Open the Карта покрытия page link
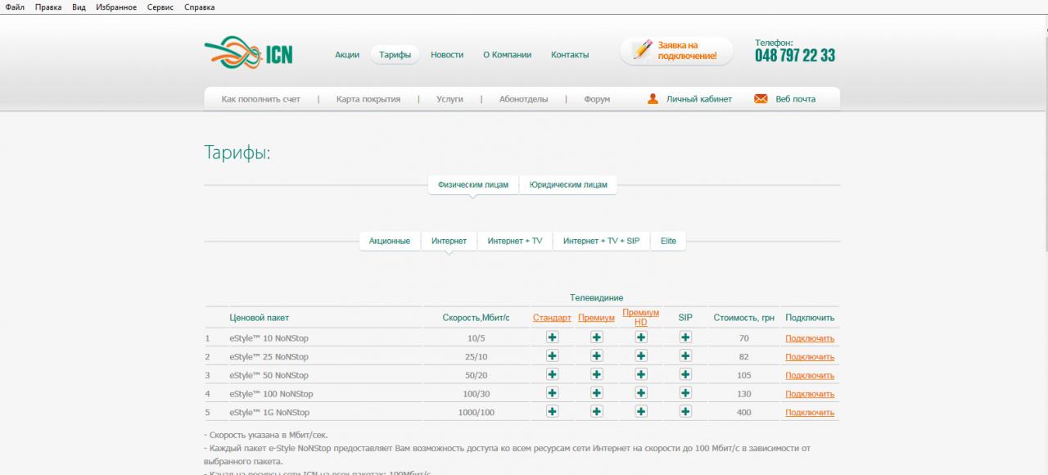Viewport: 1048px width, 475px height. click(368, 99)
